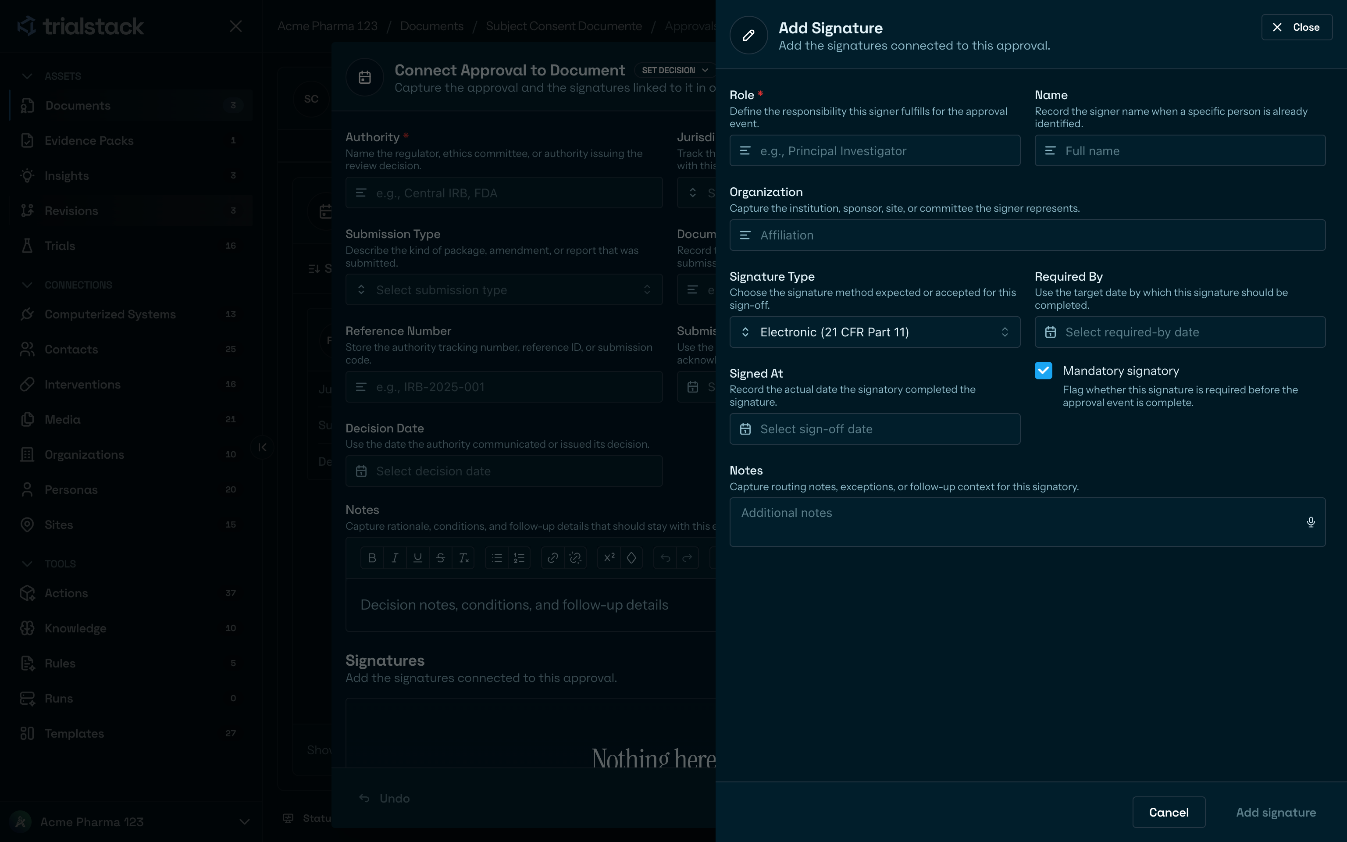The width and height of the screenshot is (1347, 842).
Task: Click the Sites sidebar icon
Action: [27, 525]
